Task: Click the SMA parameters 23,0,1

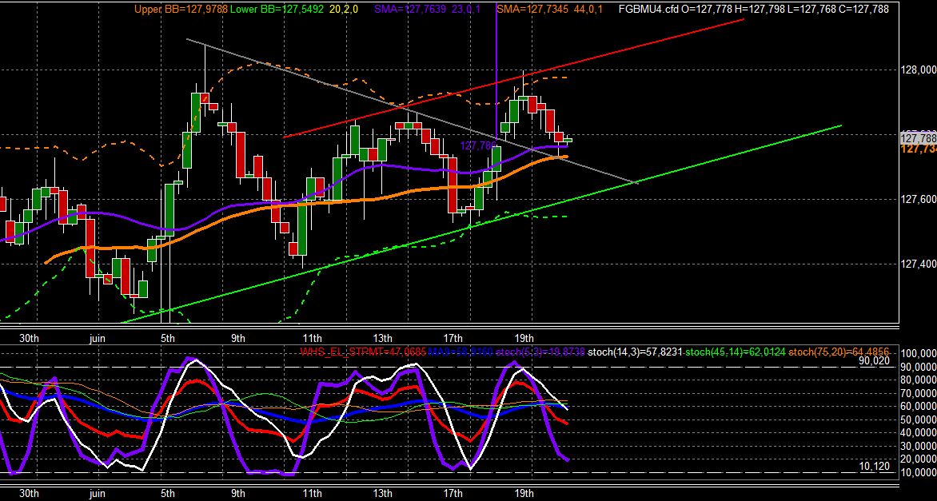Action: pyautogui.click(x=465, y=9)
